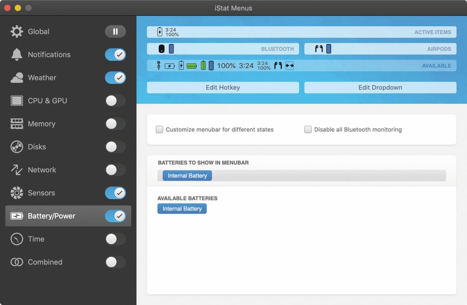
Task: Pick the large 100% item in Available
Action: [226, 66]
